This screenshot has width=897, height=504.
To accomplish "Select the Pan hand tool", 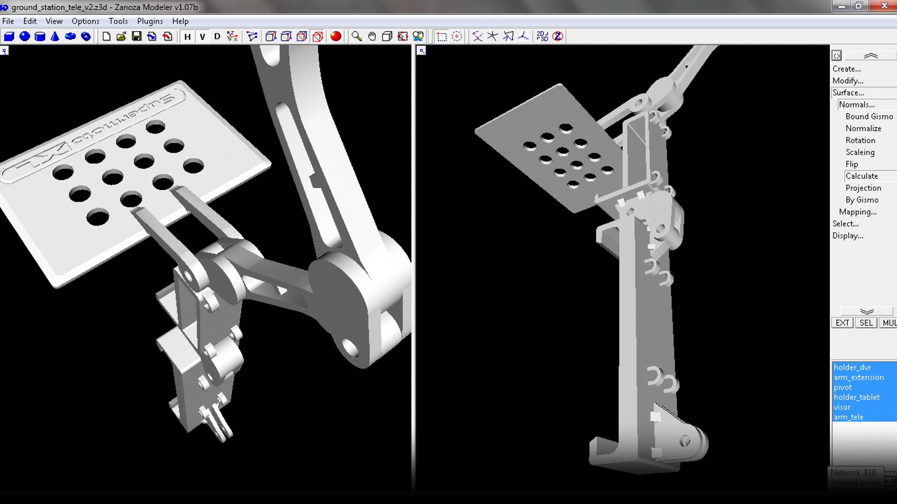I will click(x=372, y=36).
